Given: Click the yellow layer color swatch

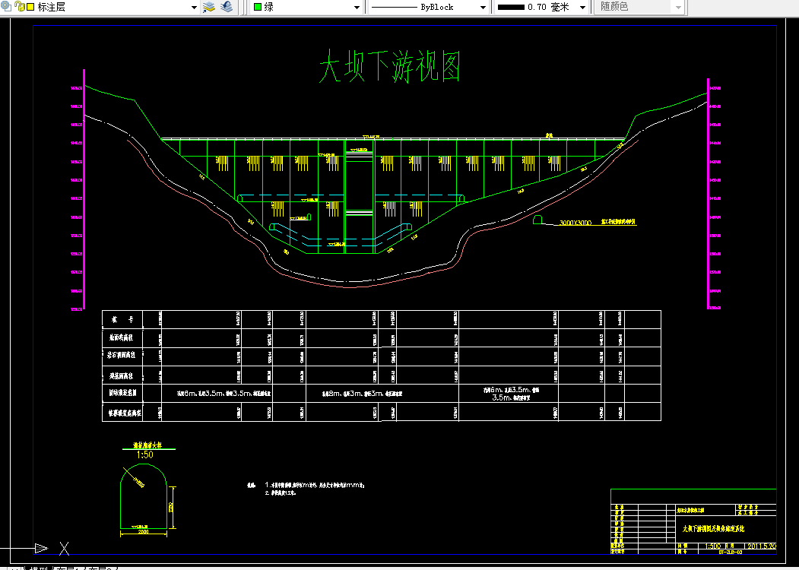Looking at the screenshot, I should pyautogui.click(x=30, y=7).
